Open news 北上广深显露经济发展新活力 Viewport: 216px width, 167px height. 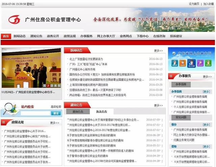pyautogui.click(x=86, y=59)
